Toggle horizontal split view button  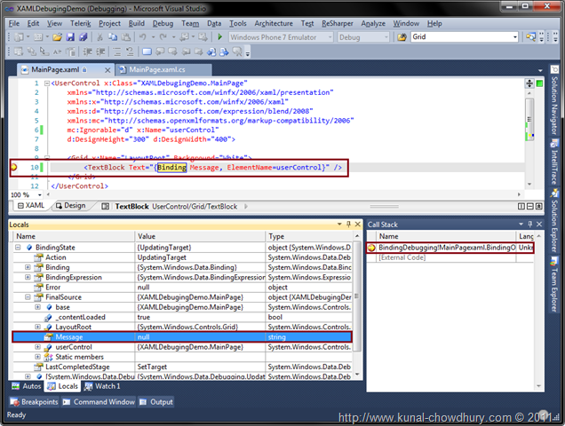(x=530, y=206)
